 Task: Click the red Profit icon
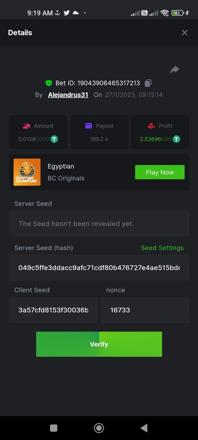[151, 126]
